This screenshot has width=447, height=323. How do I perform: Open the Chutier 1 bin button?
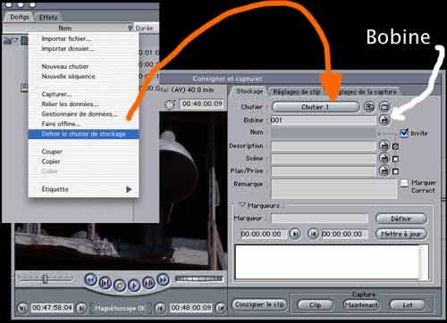pos(316,107)
